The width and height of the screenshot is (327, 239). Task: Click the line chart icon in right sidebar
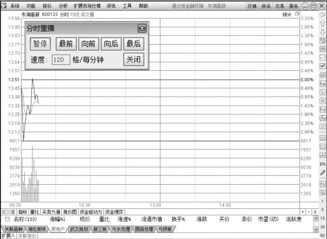click(323, 58)
